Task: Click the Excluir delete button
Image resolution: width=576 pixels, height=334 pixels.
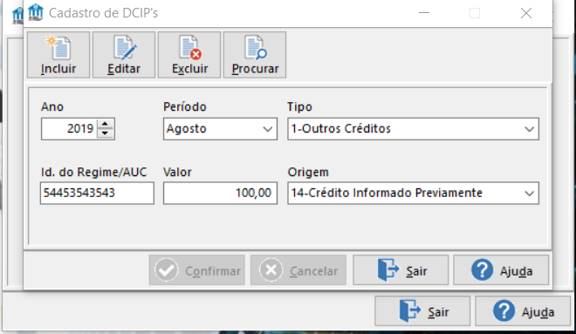Action: pos(189,55)
